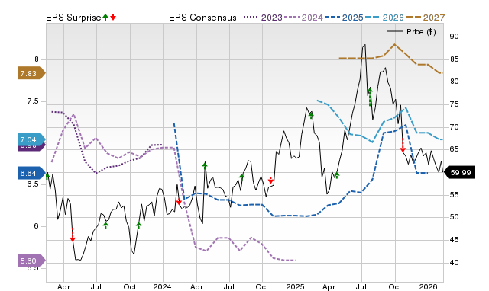
Task: Select the red EPS miss arrow in early 2024
Action: 179,203
